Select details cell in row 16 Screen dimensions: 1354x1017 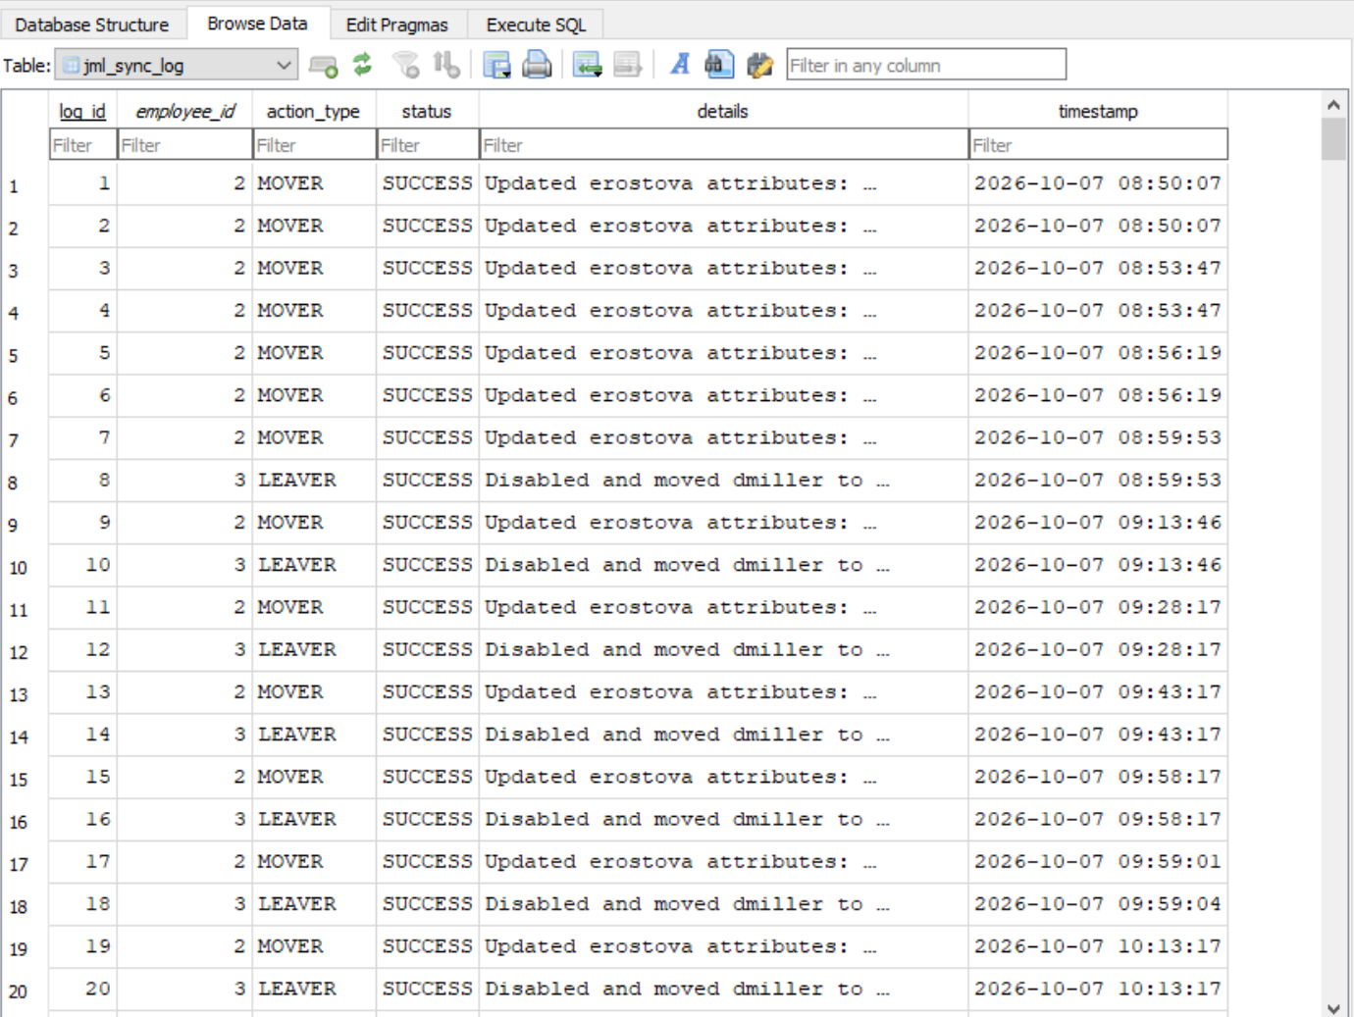click(723, 820)
